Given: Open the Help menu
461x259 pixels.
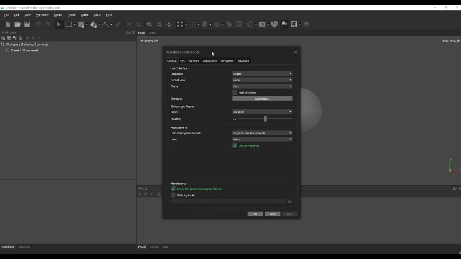Looking at the screenshot, I should click(x=109, y=15).
